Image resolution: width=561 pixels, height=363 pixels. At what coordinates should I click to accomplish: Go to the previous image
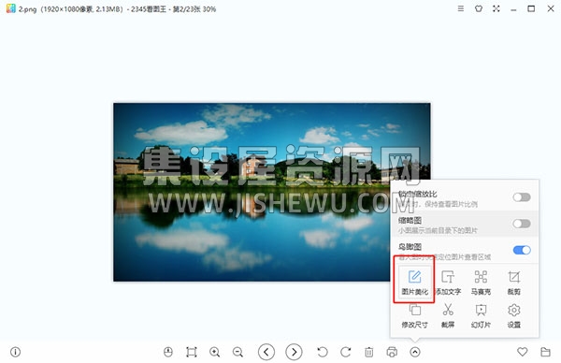(266, 352)
